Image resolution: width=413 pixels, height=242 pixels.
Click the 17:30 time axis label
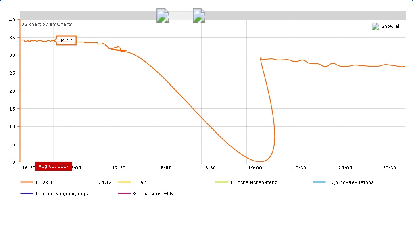pos(119,168)
